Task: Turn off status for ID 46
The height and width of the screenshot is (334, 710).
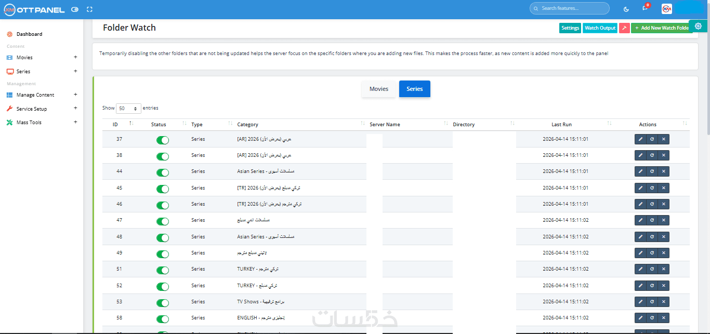Action: [x=163, y=205]
